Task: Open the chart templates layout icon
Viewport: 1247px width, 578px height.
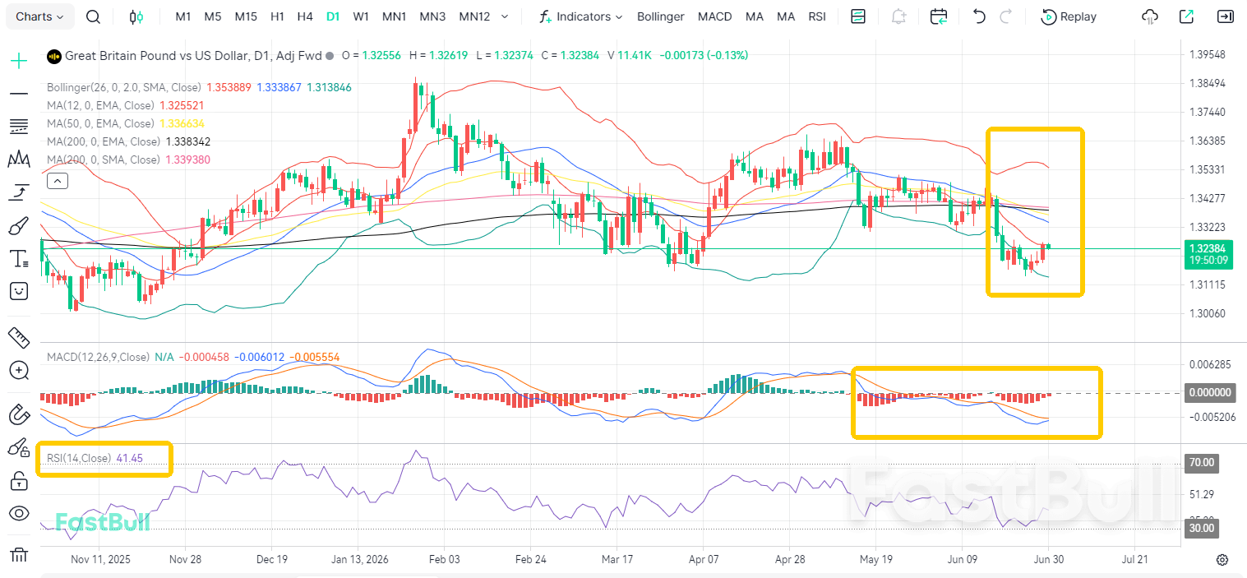Action: 858,16
